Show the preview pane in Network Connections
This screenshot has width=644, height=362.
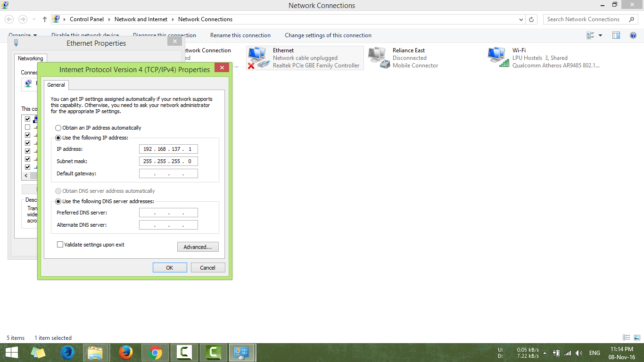616,35
